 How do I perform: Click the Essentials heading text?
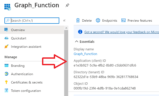tap(87, 41)
